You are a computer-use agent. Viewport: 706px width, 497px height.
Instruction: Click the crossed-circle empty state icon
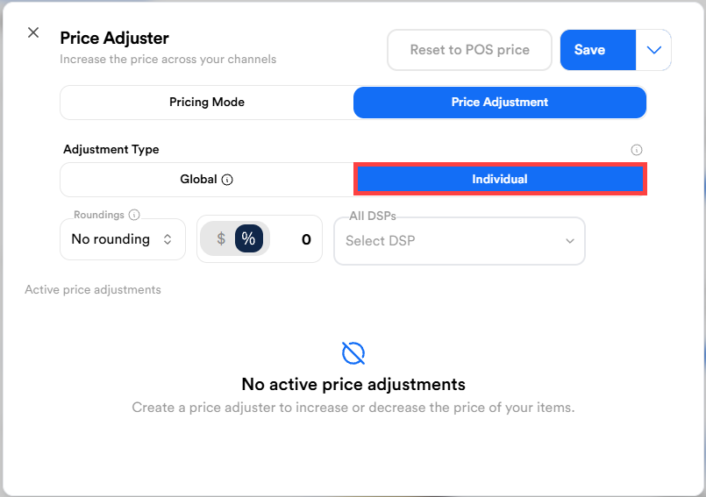click(x=353, y=353)
